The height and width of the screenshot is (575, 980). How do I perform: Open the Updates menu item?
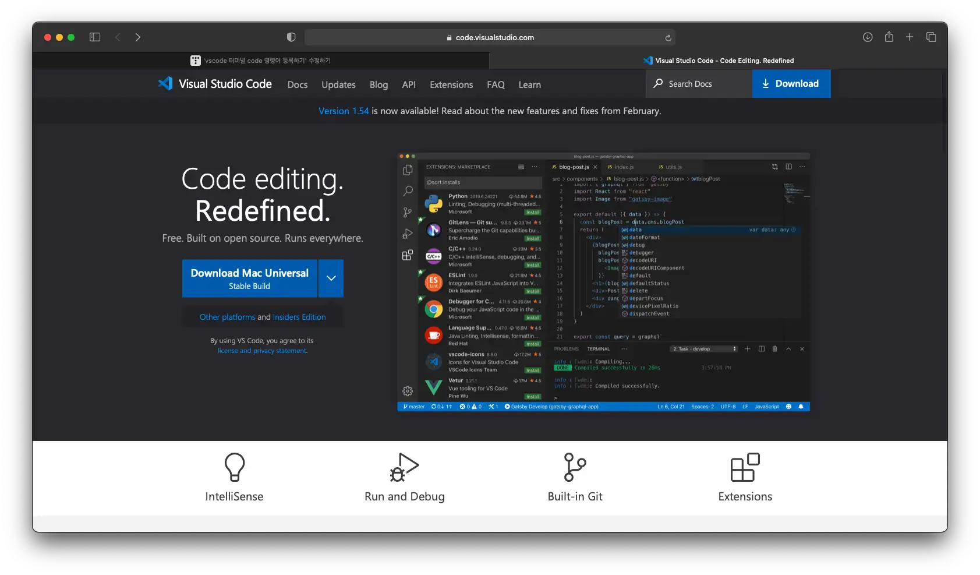click(338, 84)
